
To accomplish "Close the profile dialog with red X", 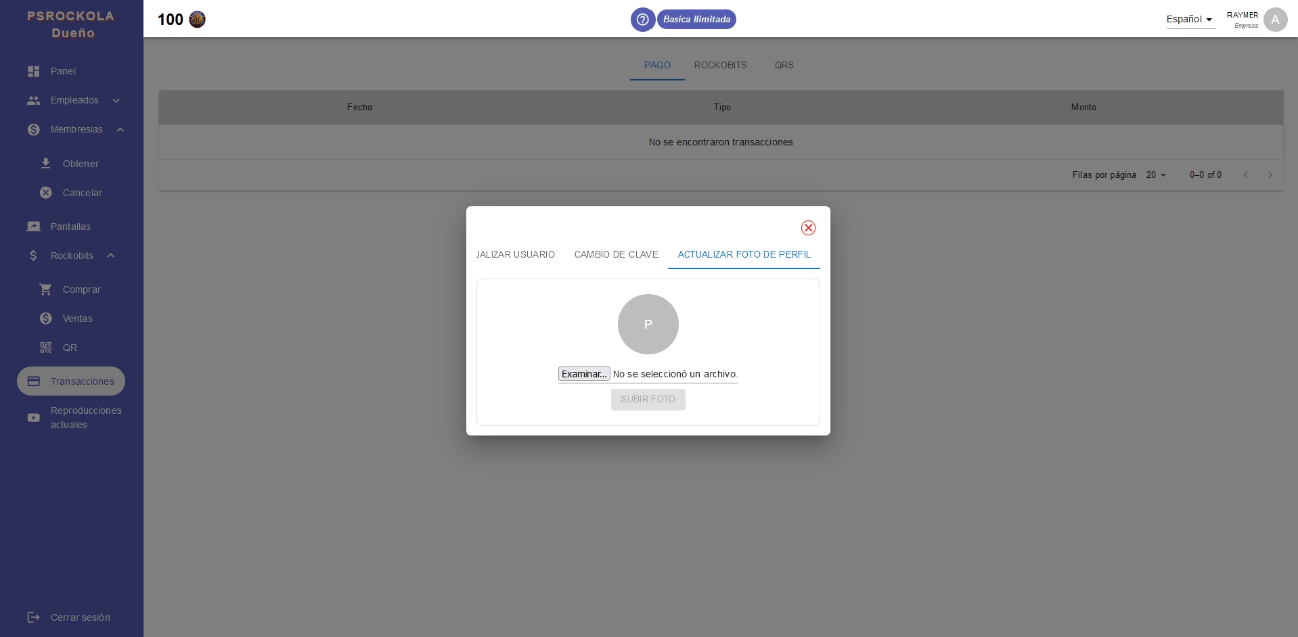I will (x=807, y=228).
